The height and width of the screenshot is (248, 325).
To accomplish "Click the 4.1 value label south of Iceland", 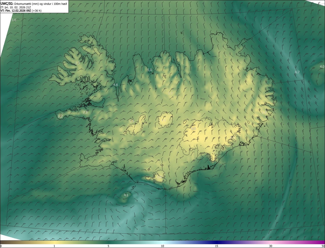I will pos(126,195).
